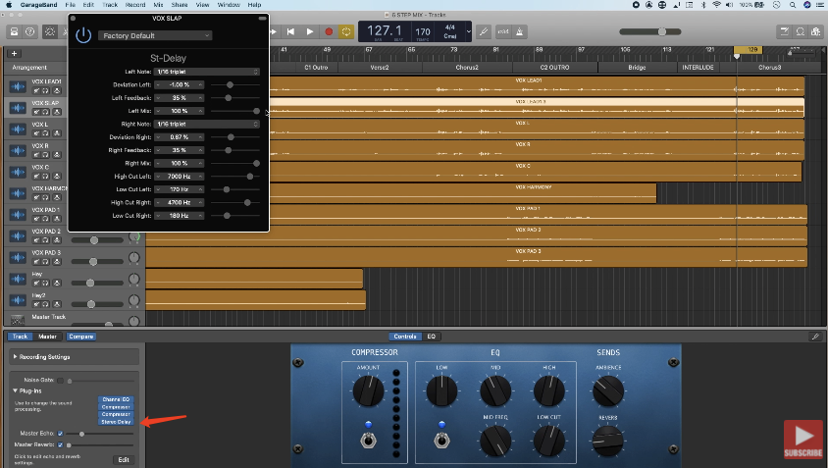Uncheck the Master Echo checkbox
Screen dimensions: 828x468
point(60,433)
